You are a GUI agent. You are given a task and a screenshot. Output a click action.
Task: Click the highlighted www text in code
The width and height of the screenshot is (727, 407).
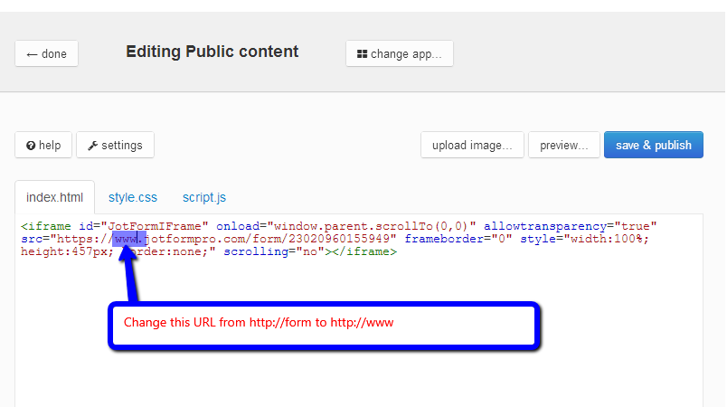pyautogui.click(x=129, y=239)
